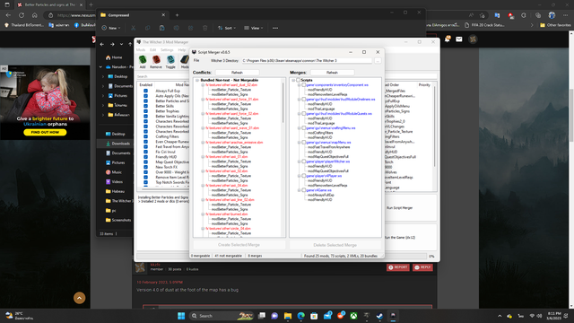Open Microsoft Store from the taskbar

[x=314, y=316]
